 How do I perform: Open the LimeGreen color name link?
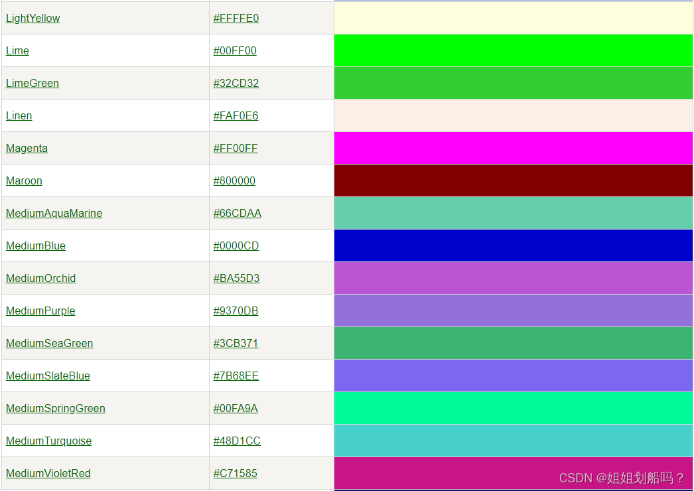pos(33,83)
